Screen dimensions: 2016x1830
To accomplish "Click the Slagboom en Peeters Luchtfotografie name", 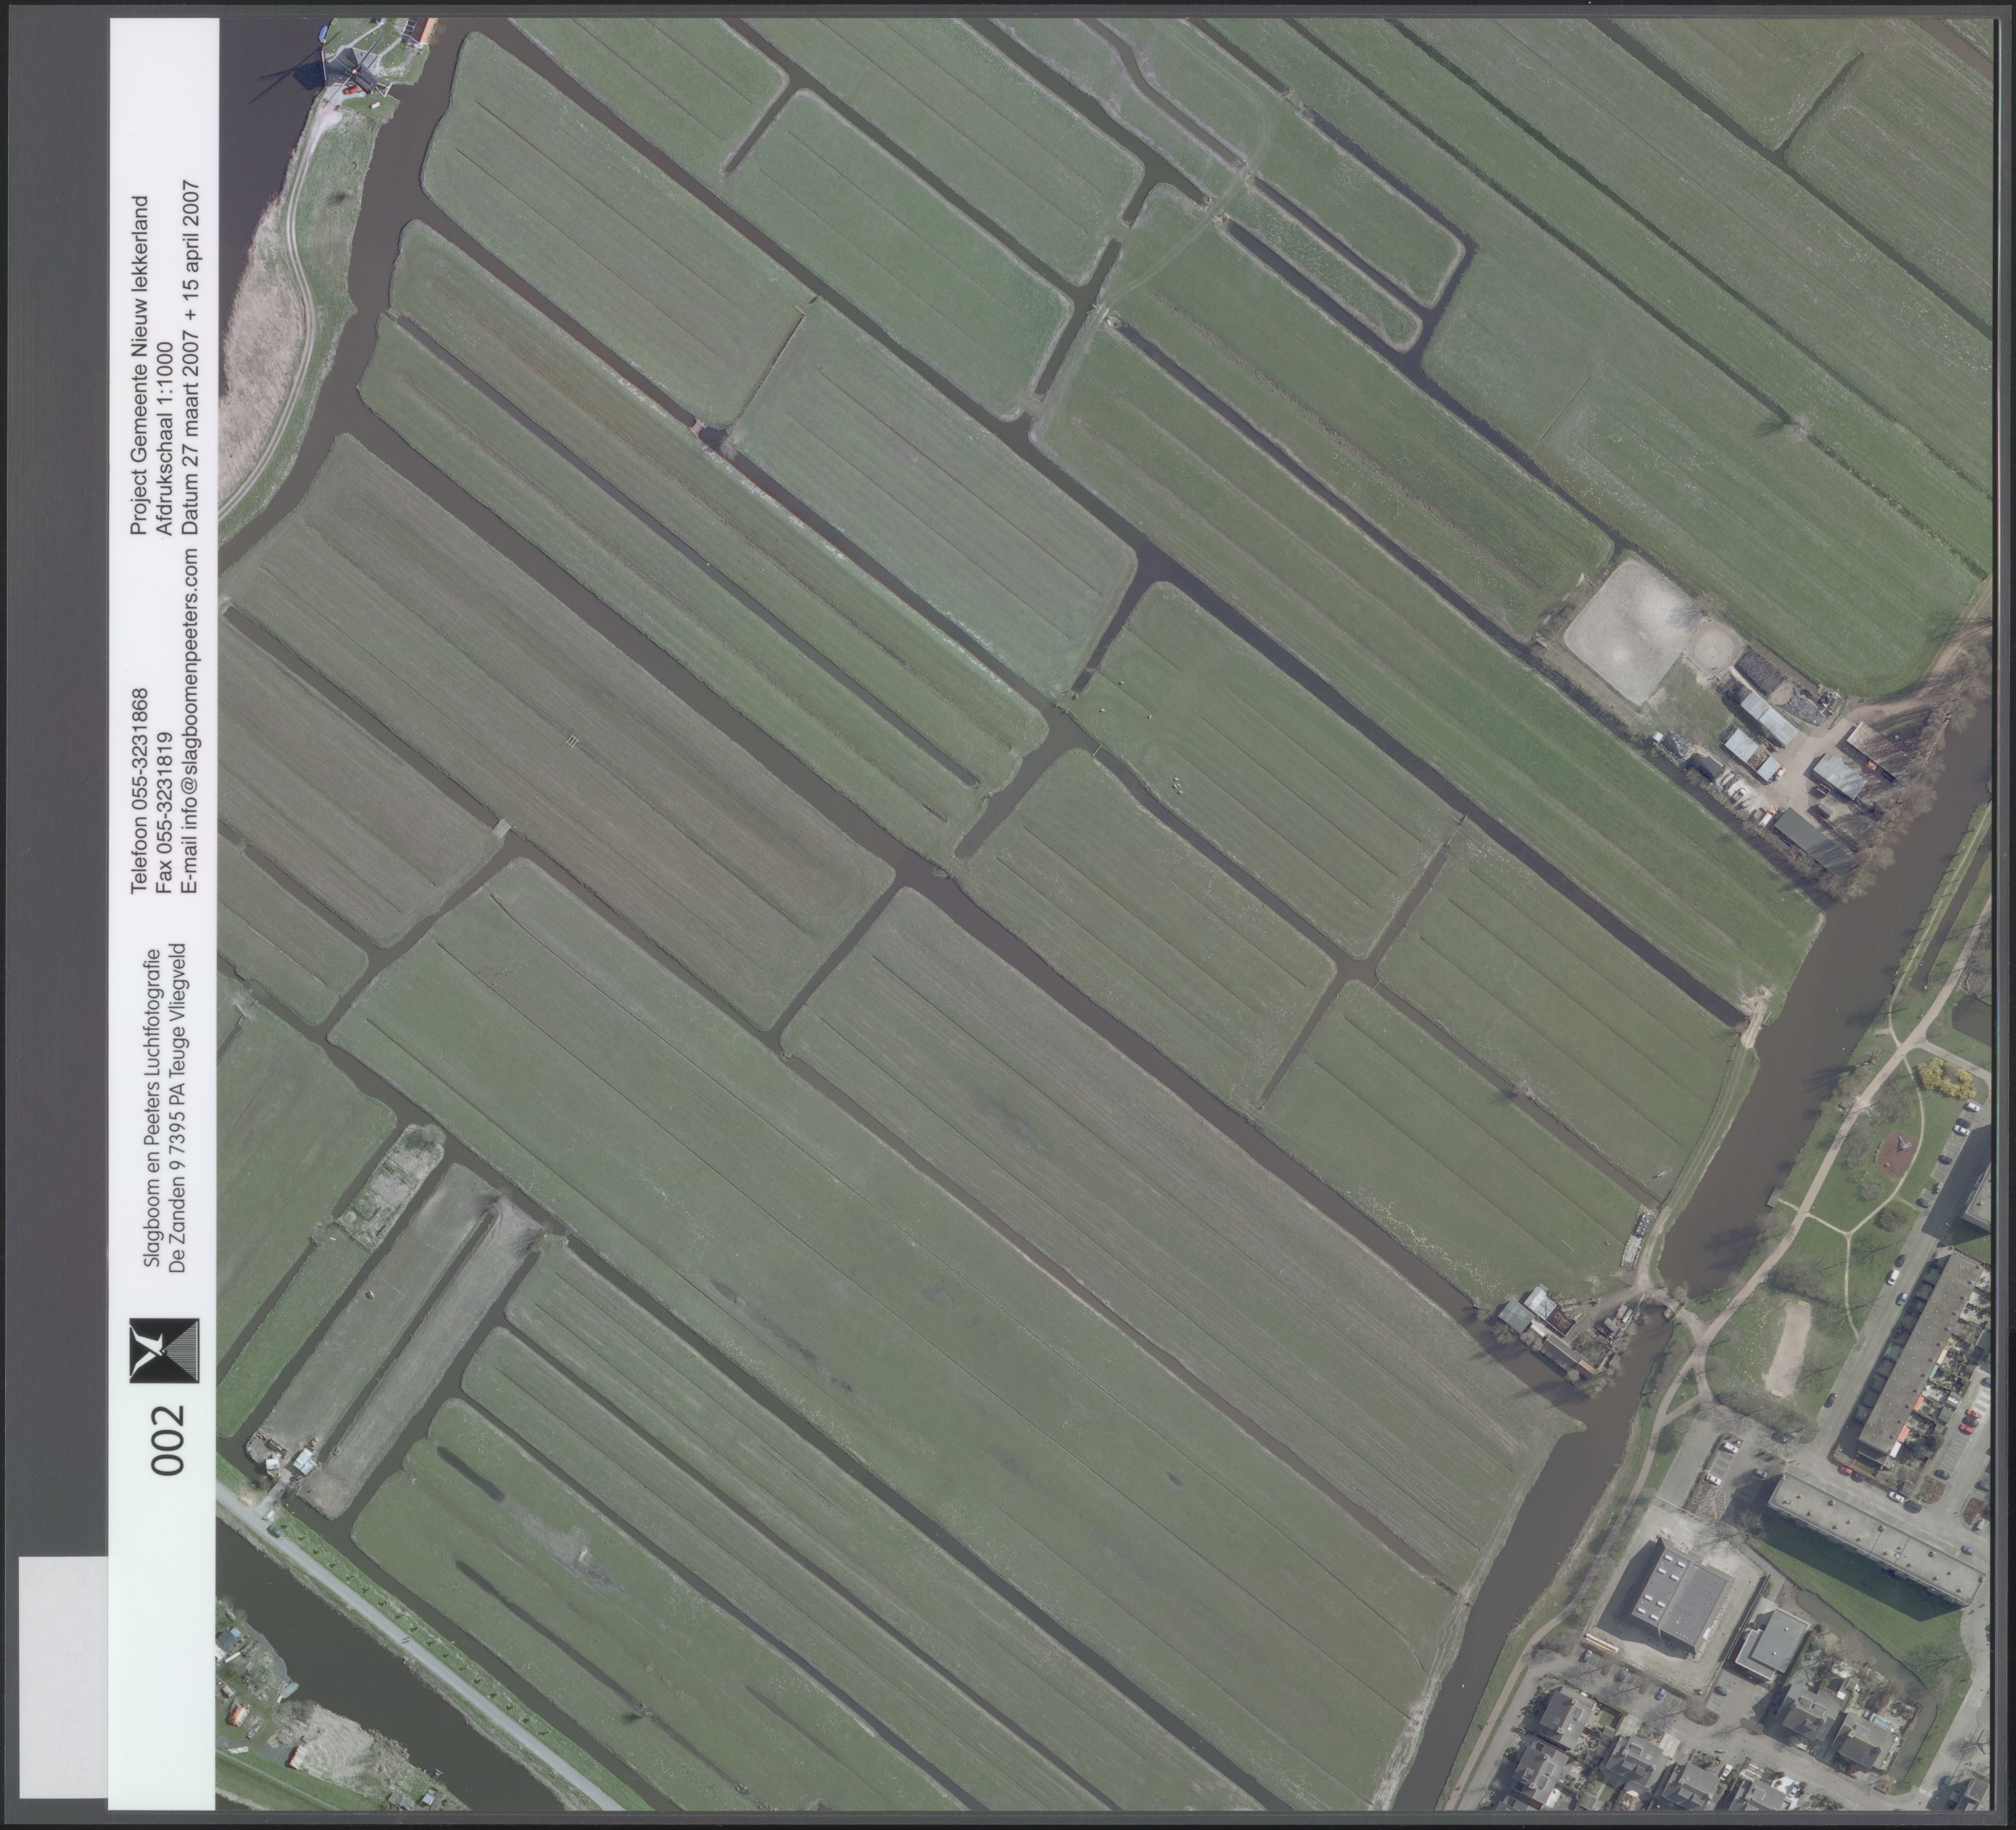I will (153, 1108).
